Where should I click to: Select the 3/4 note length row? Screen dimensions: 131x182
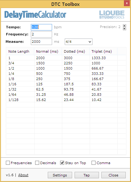coord(66,63)
